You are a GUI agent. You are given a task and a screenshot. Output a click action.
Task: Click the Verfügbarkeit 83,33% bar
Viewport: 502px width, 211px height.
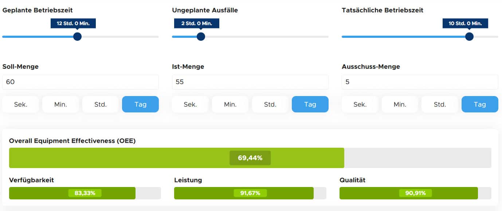(x=85, y=193)
